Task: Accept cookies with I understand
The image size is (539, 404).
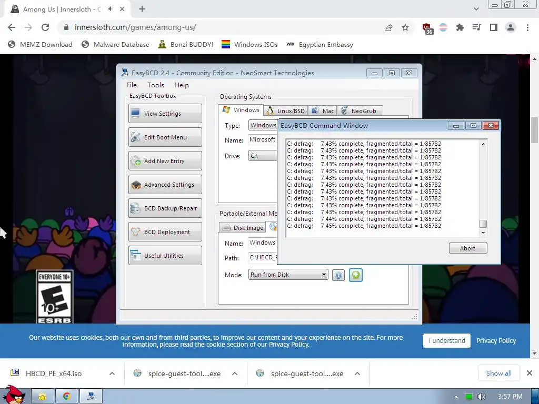Action: tap(446, 340)
